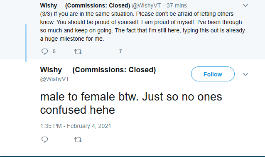Retweet the (3/3) thread tweet
This screenshot has width=265, height=157.
point(78,52)
